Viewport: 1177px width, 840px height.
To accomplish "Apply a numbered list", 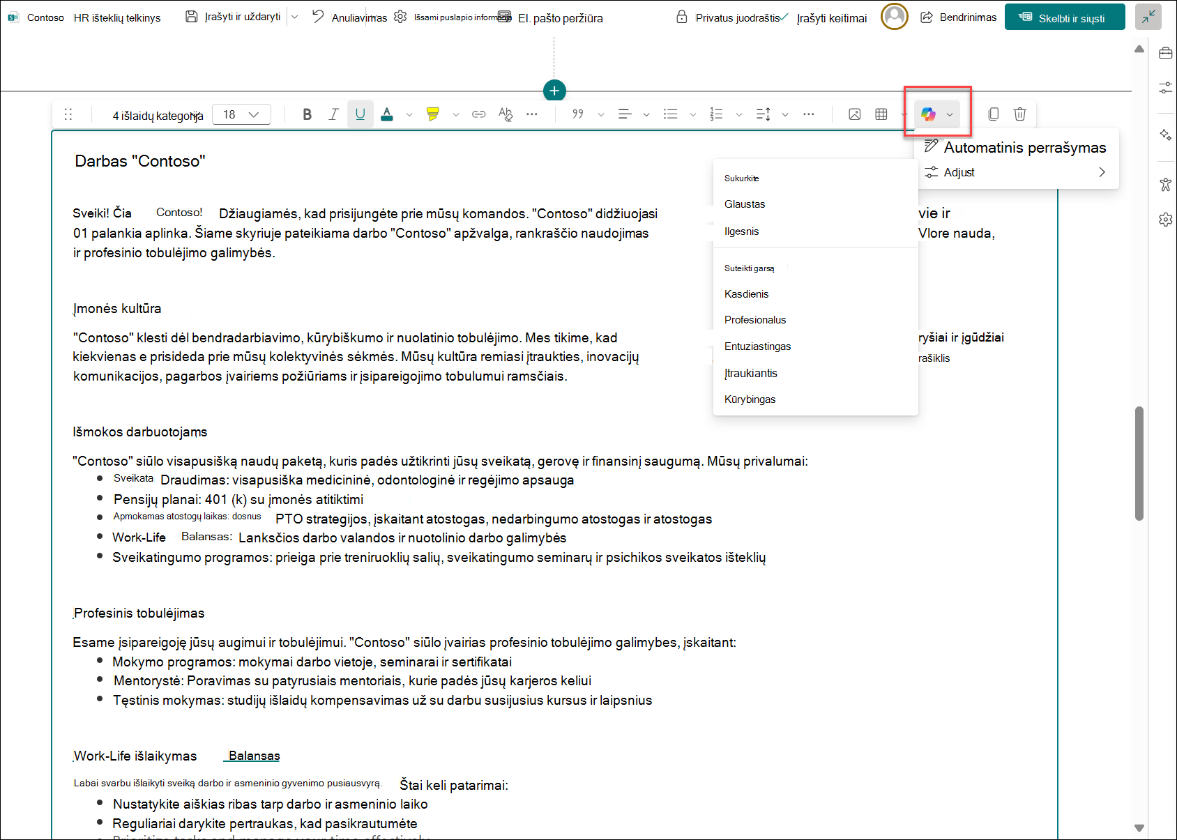I will click(x=717, y=114).
